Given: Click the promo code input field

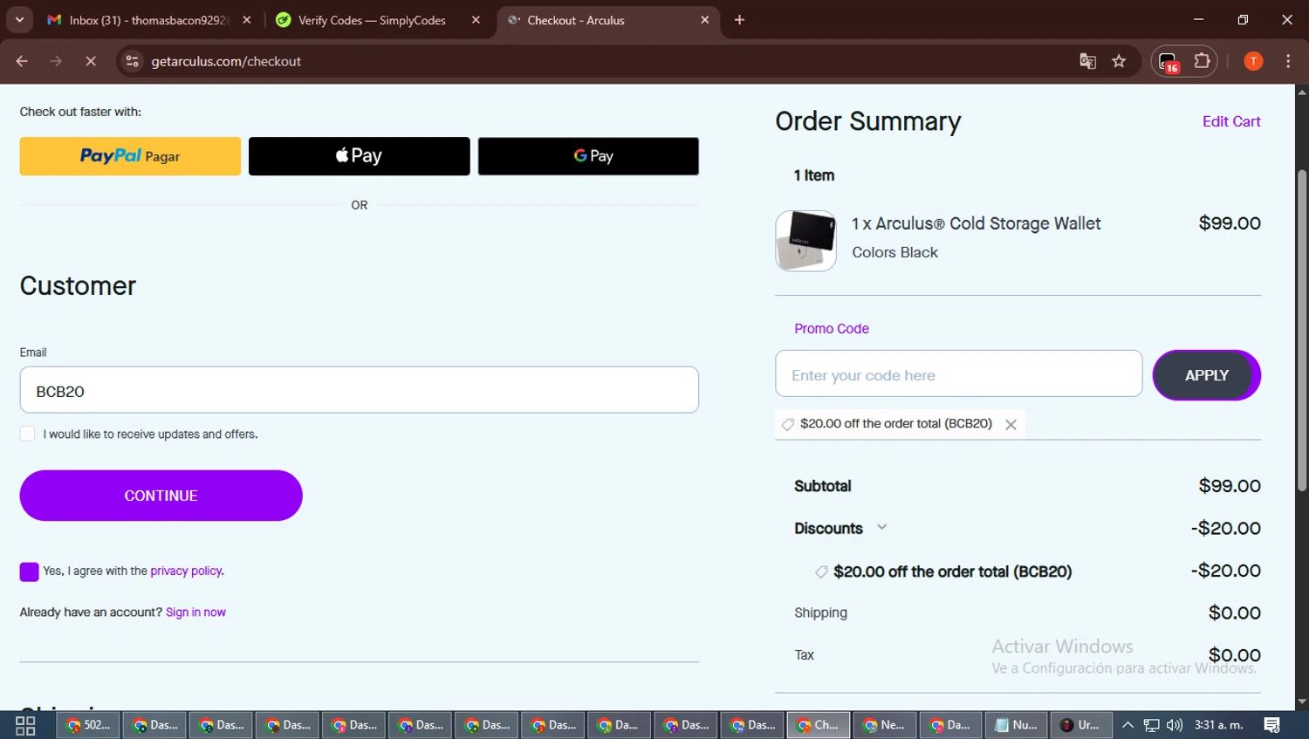Looking at the screenshot, I should 958,374.
